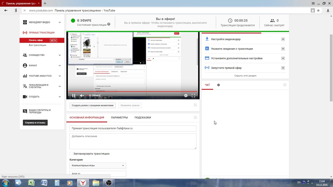This screenshot has height=187, width=333.
Task: Expand the Сообщество section chevron
Action: pyautogui.click(x=60, y=55)
